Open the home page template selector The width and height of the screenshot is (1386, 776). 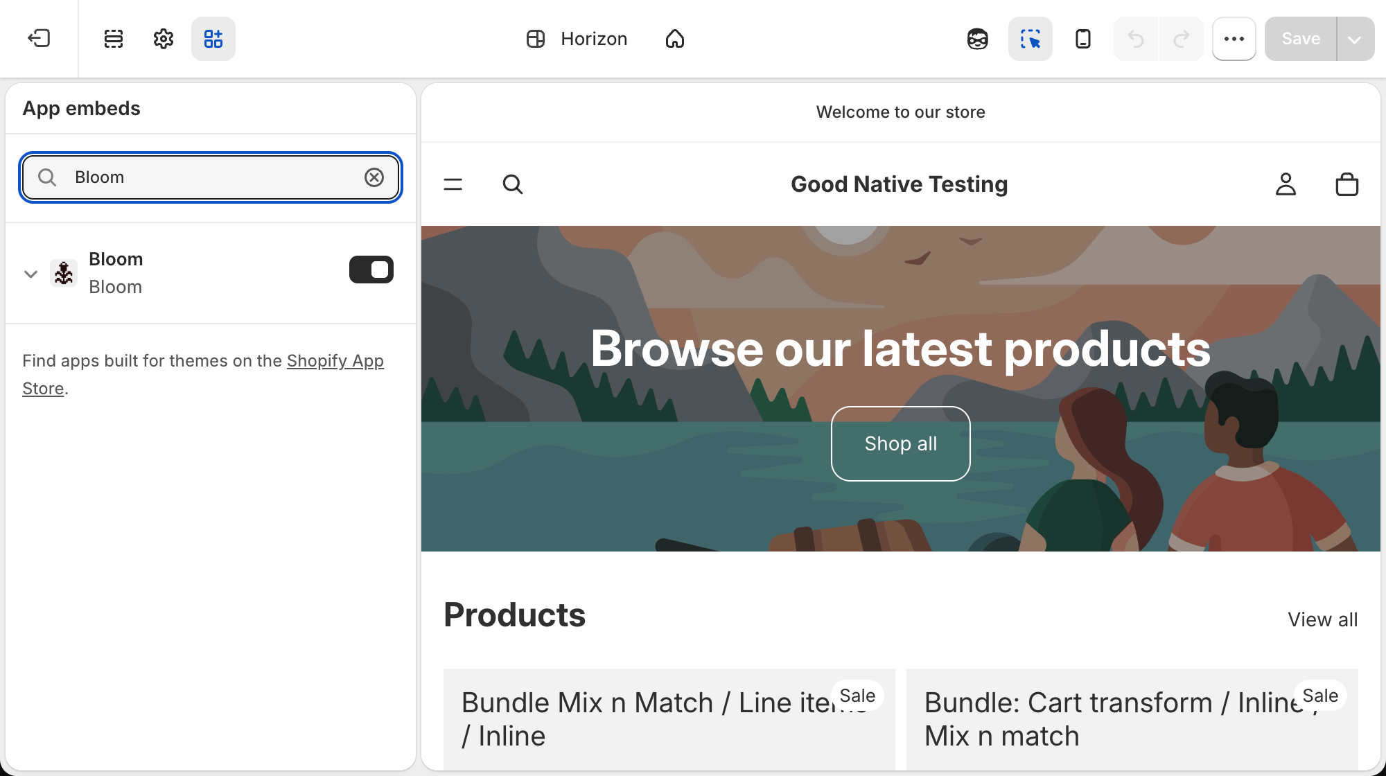tap(675, 39)
